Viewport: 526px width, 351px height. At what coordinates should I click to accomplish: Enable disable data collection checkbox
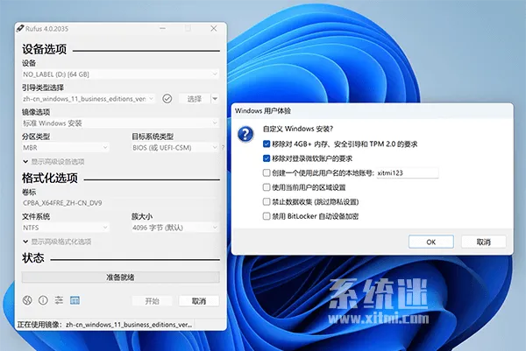click(267, 201)
